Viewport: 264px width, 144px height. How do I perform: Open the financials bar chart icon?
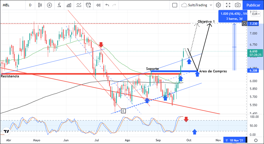69,5
